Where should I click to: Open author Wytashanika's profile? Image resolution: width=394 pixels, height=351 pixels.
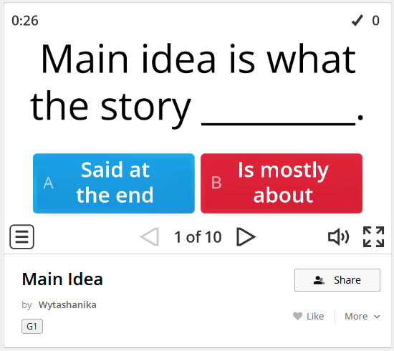[67, 304]
